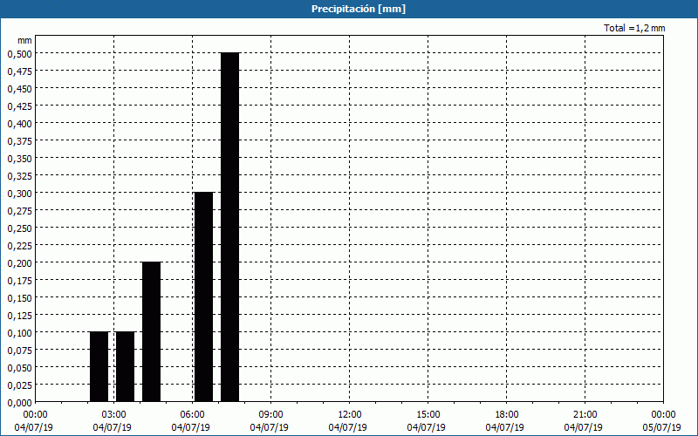Click the 0,050 y-axis label
Viewport: 698px width, 436px height.
pos(19,367)
